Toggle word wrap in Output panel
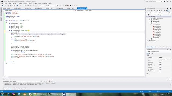This screenshot has height=96, width=172. click(52, 81)
